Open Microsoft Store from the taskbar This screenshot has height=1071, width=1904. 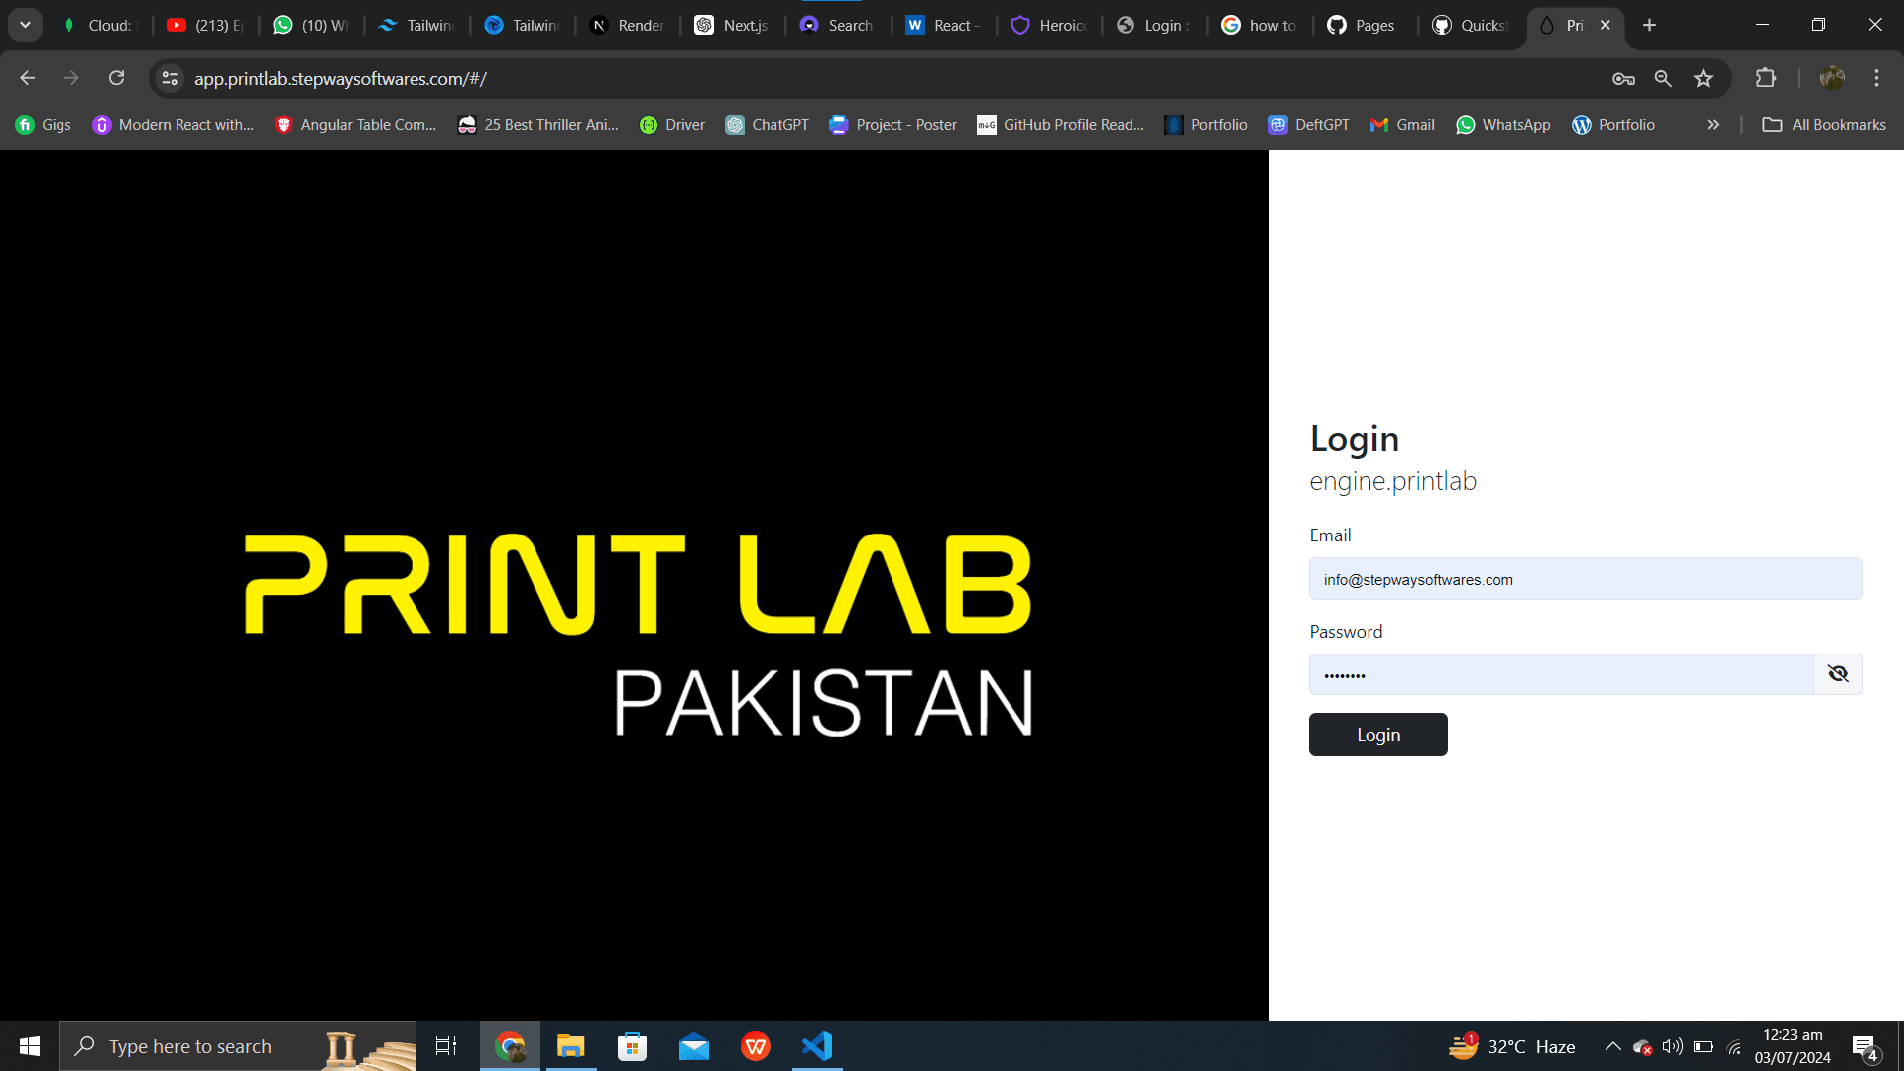click(x=632, y=1046)
